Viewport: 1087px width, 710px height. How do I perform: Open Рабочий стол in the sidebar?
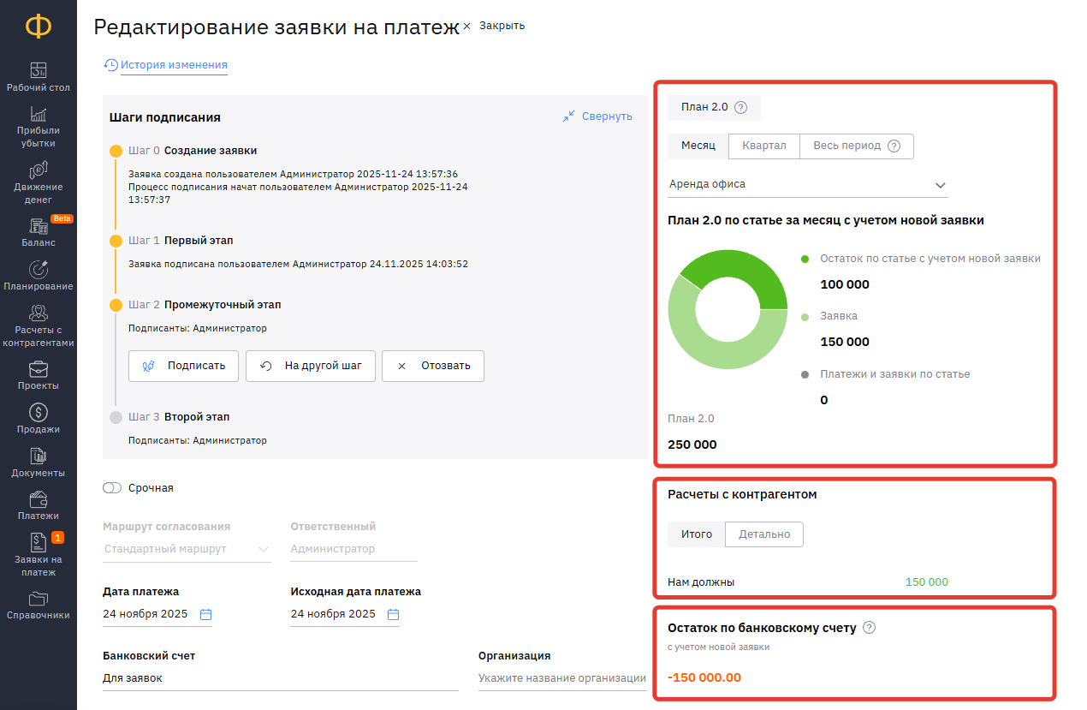click(x=38, y=72)
